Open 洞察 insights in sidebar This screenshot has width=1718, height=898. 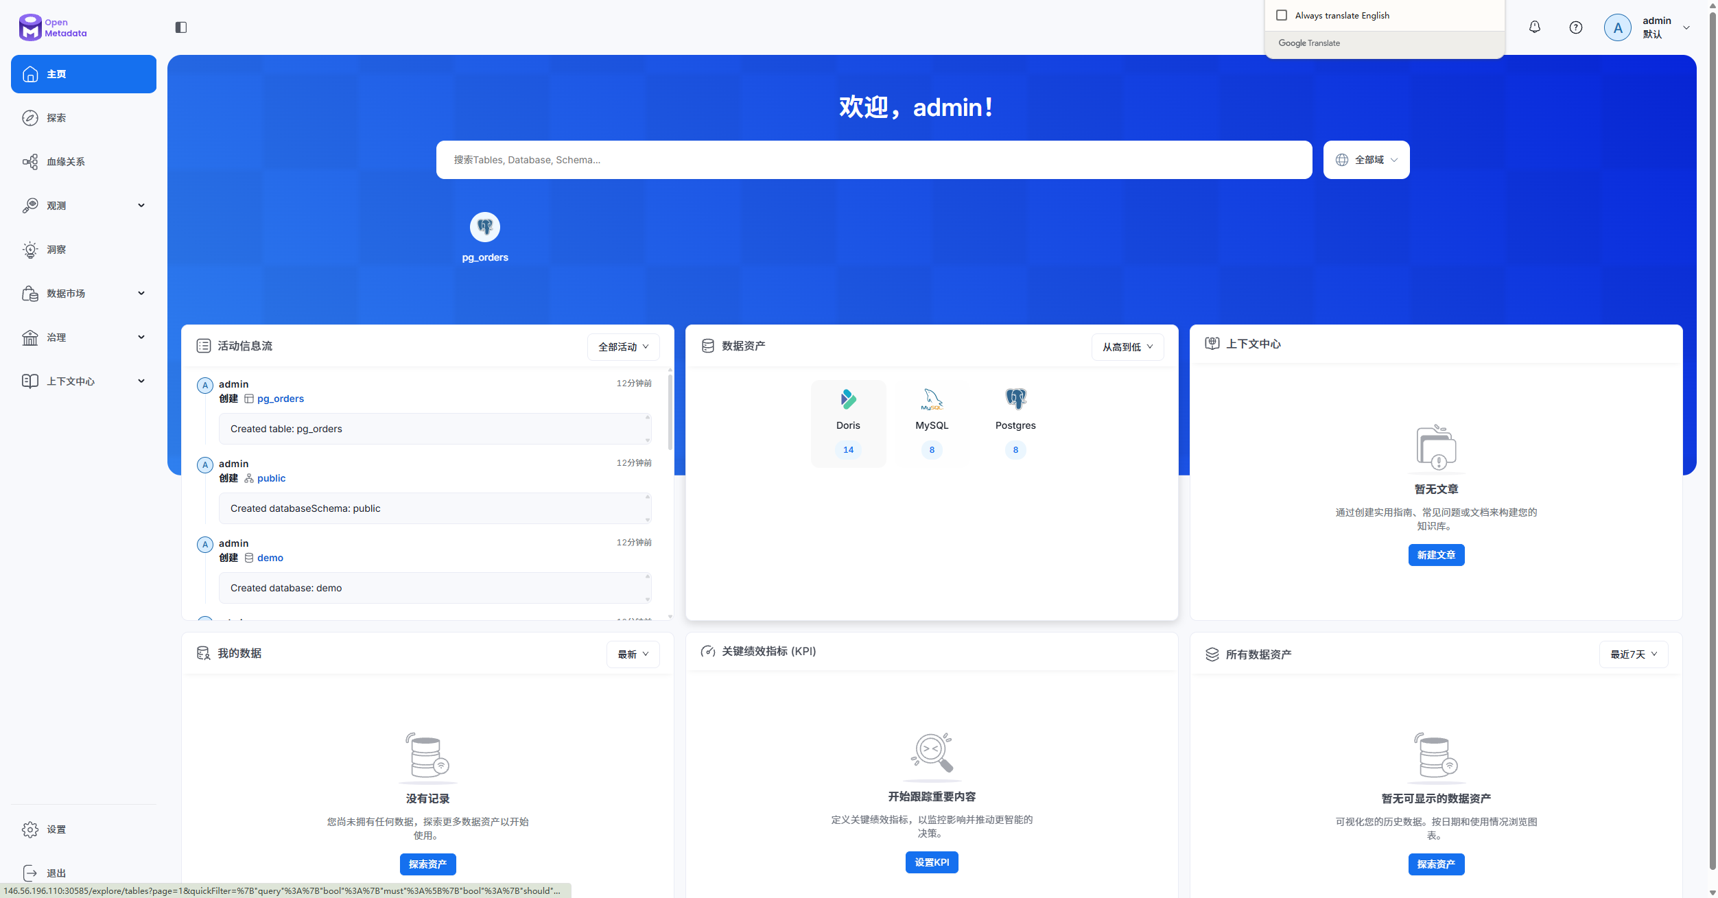pyautogui.click(x=84, y=250)
